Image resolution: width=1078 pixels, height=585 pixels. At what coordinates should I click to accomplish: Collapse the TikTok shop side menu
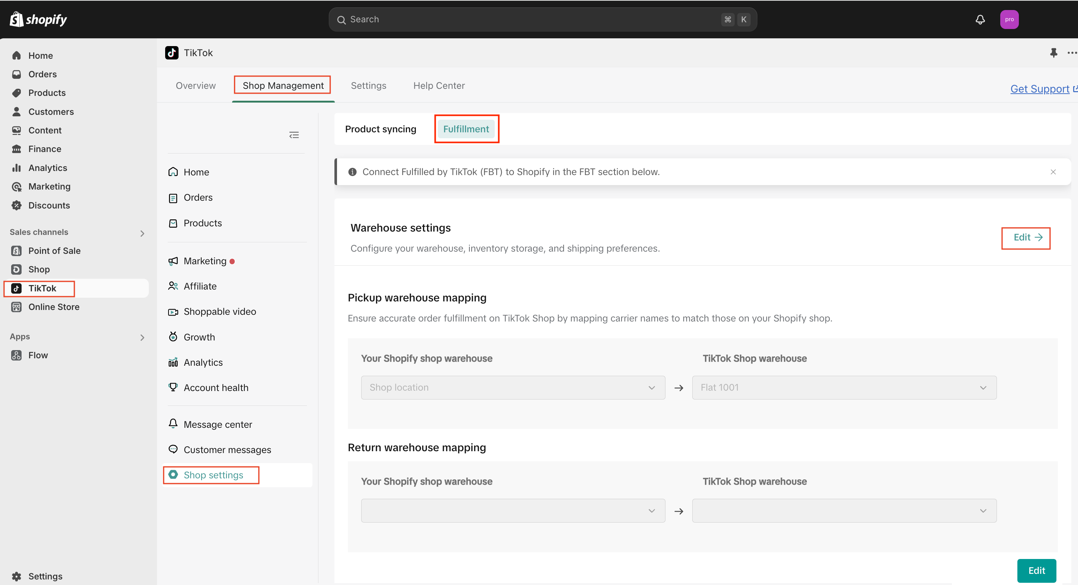click(x=294, y=135)
